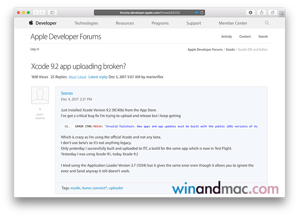The image size is (299, 217).
Task: Mute the tab audio speaker icon
Action: pos(197,13)
